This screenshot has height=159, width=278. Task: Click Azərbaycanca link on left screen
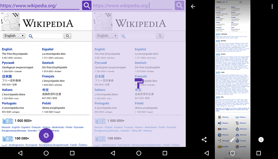pyautogui.click(x=16, y=145)
